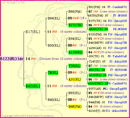
Task: Open the F21 - Sinop62R link
Action: [118, 21]
